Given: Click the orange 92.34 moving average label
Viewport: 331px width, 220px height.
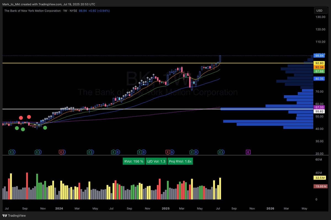Looking at the screenshot, I should point(319,67).
